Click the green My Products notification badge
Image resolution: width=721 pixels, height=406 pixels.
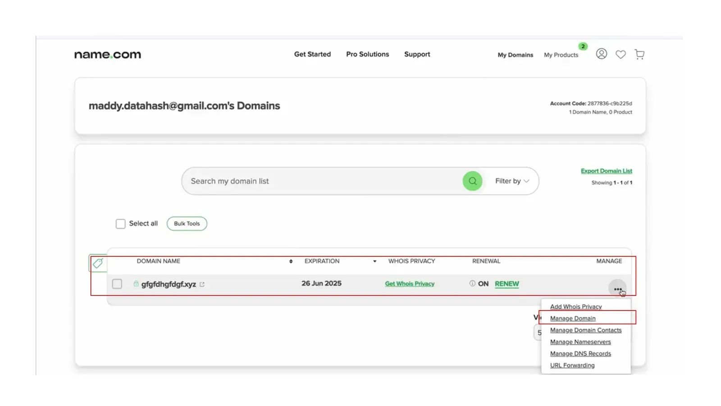(583, 46)
